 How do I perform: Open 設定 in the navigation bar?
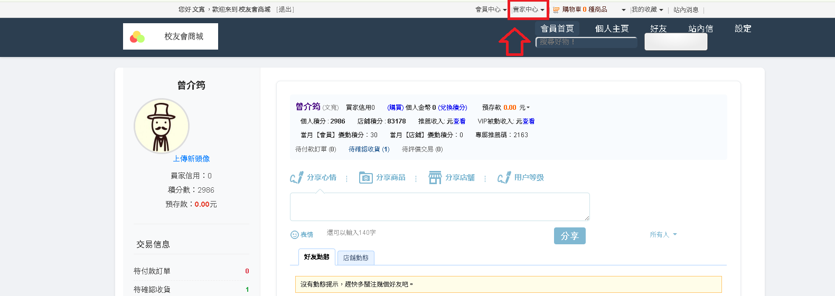click(x=743, y=28)
